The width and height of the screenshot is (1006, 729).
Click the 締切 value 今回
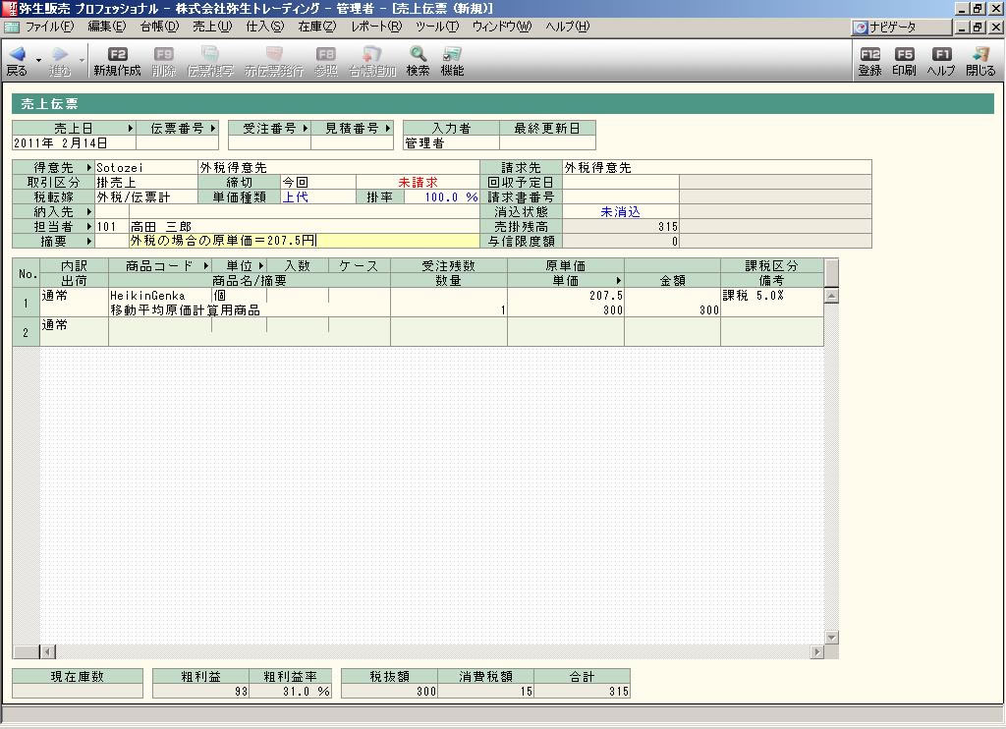pos(318,183)
